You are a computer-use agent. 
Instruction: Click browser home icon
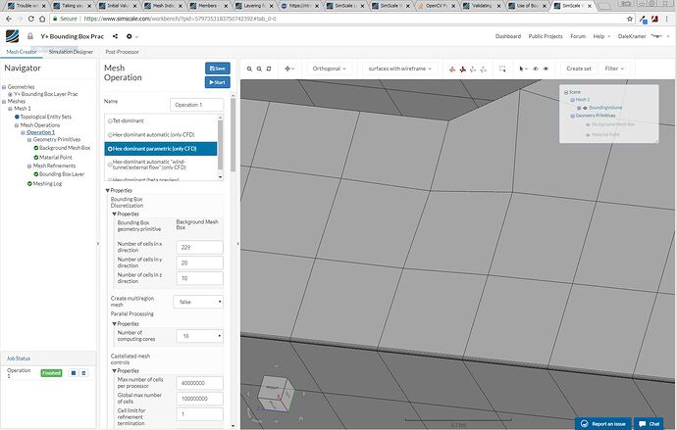coord(42,19)
